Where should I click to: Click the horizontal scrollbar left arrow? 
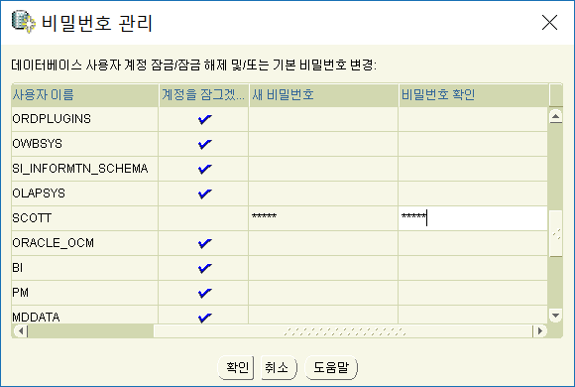click(x=21, y=330)
